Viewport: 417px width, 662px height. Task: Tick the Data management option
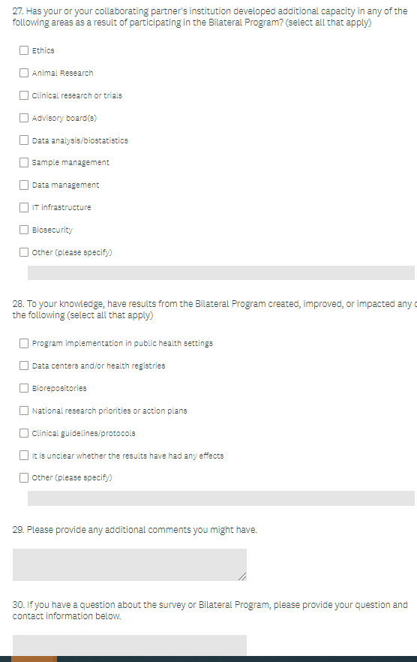[24, 185]
